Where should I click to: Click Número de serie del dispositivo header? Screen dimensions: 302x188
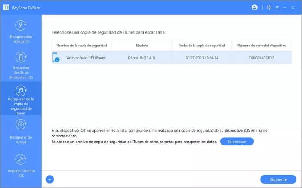point(262,46)
